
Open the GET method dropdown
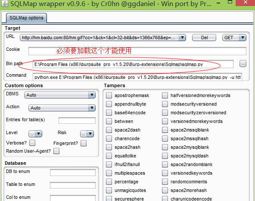[234, 38]
